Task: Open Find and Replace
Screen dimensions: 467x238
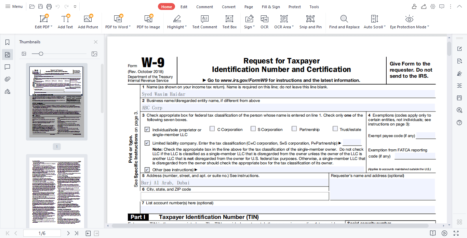Action: point(344,19)
